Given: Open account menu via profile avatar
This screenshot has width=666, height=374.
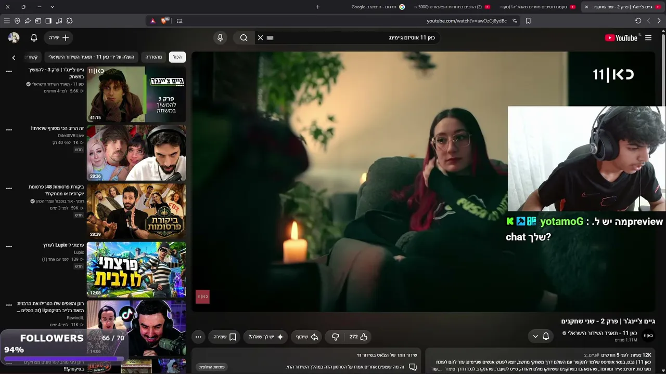Looking at the screenshot, I should 14,37.
